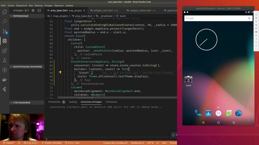Click the sync changes icon in status bar

pos(19,143)
